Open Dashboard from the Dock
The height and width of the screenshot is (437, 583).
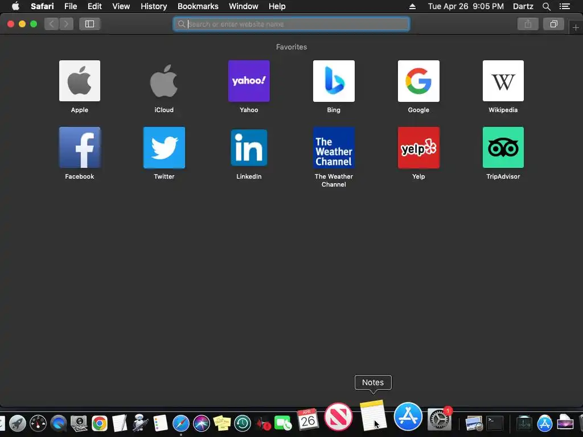(38, 423)
